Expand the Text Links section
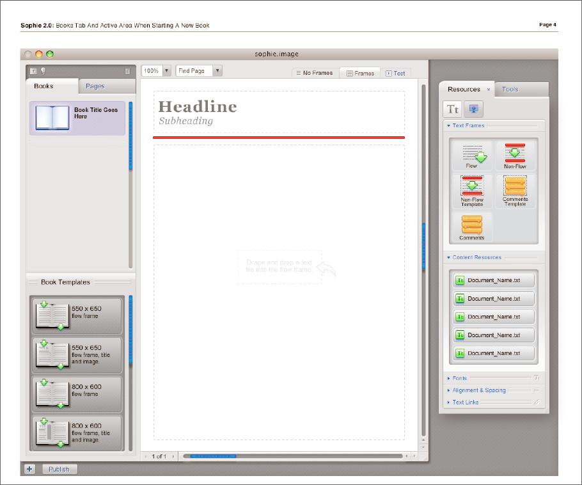The height and width of the screenshot is (485, 582). 448,402
